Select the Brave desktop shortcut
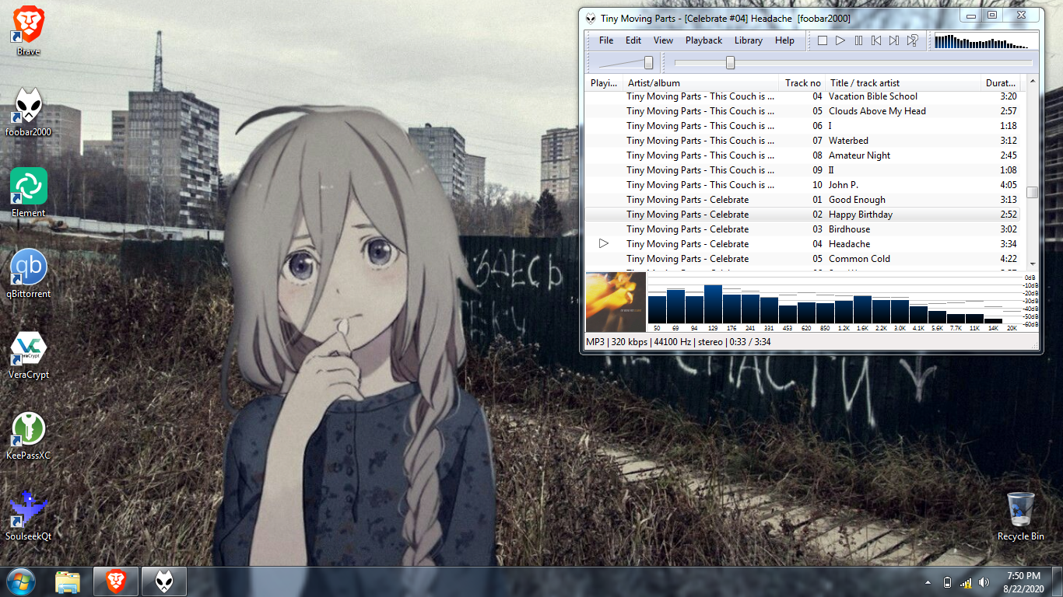This screenshot has height=597, width=1063. pos(29,32)
